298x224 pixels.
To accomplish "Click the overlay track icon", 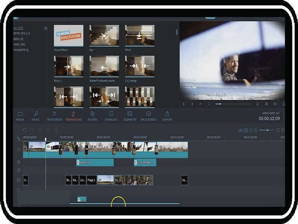I will pos(18,170).
